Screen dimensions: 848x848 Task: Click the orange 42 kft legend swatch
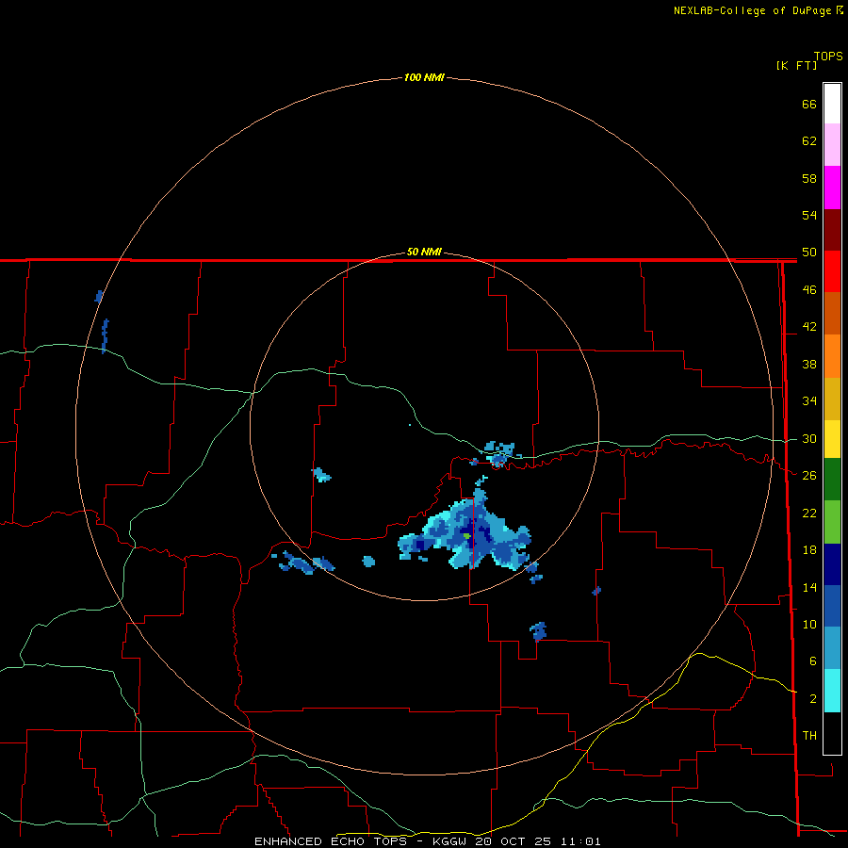pos(832,355)
